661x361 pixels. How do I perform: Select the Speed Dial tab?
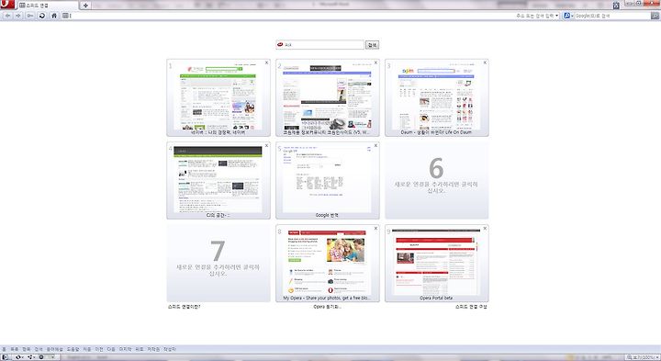(x=48, y=6)
